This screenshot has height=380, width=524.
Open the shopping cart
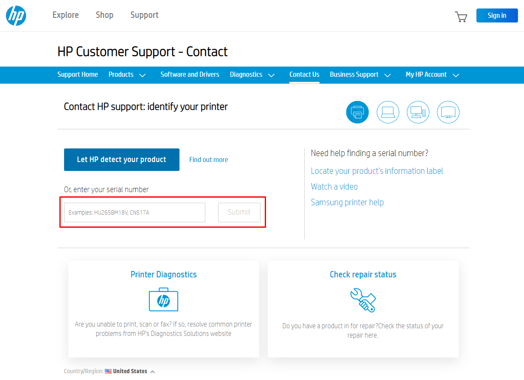[461, 17]
